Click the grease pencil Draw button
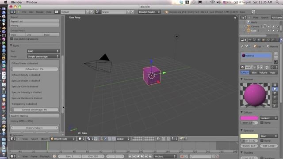This screenshot has width=283, height=159. [18, 34]
